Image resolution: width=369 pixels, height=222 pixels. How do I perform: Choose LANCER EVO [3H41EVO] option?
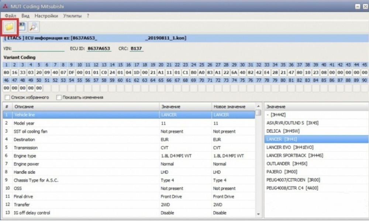pos(316,147)
